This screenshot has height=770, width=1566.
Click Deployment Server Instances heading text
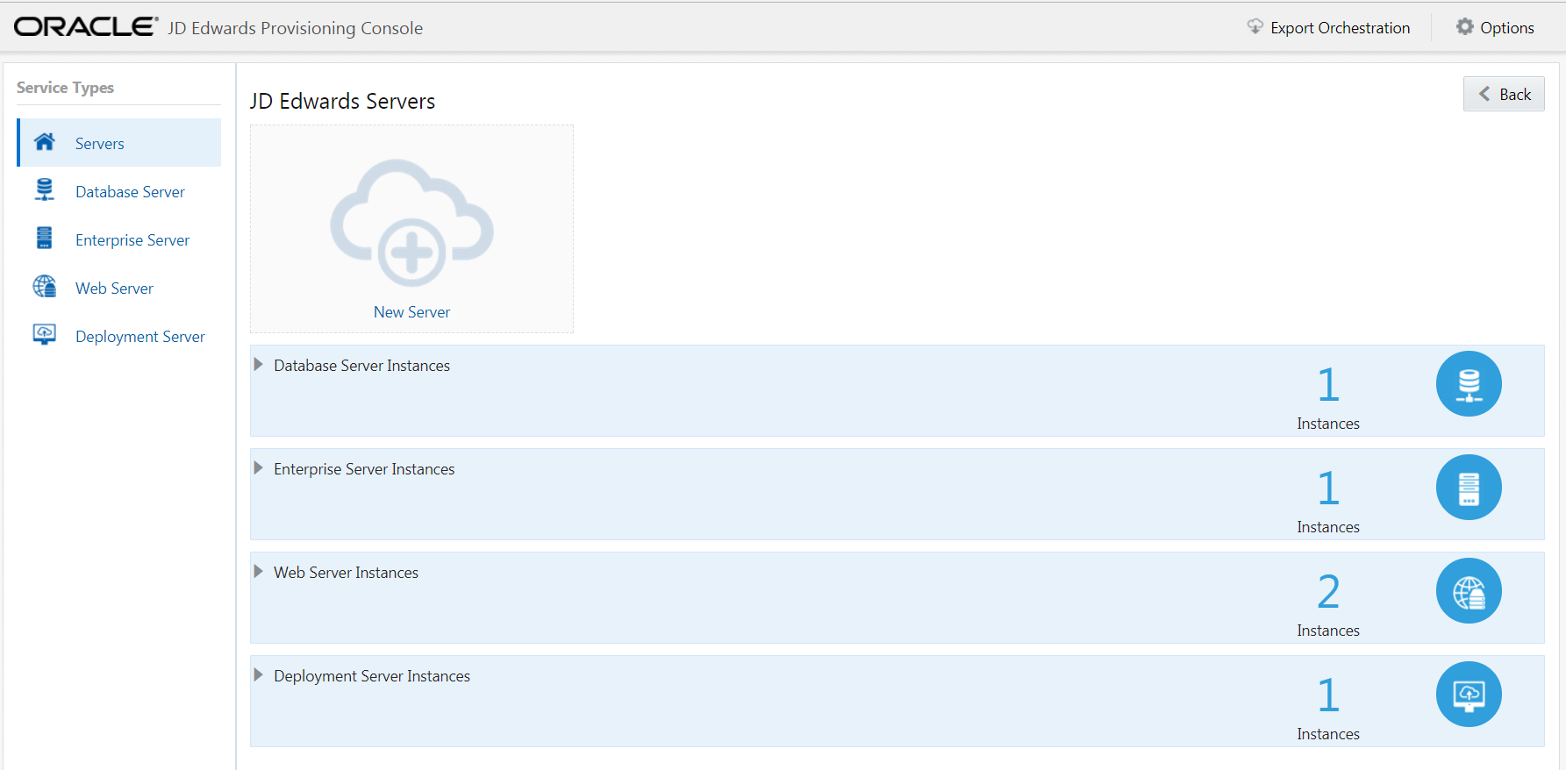pos(372,676)
